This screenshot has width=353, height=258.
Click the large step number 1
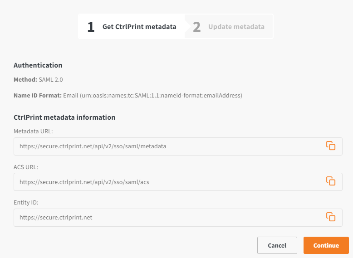(x=91, y=27)
